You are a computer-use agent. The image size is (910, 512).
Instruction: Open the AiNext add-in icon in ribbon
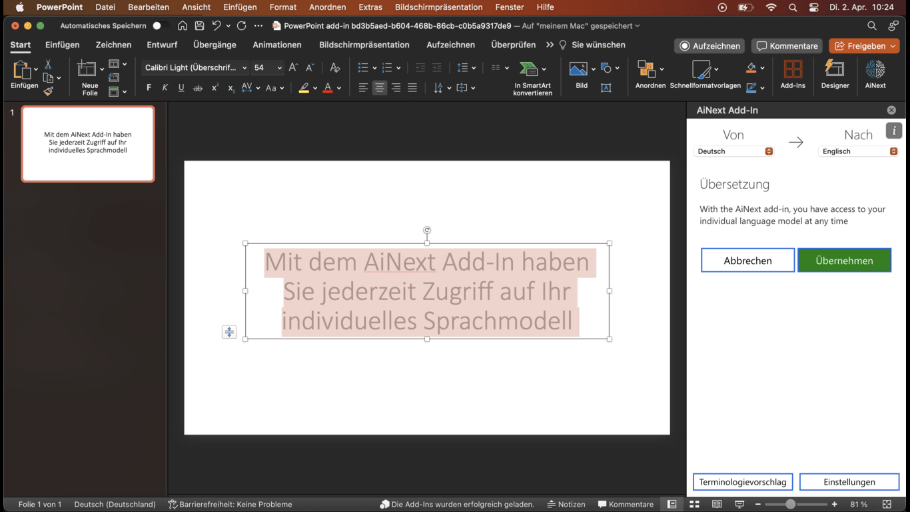(875, 73)
